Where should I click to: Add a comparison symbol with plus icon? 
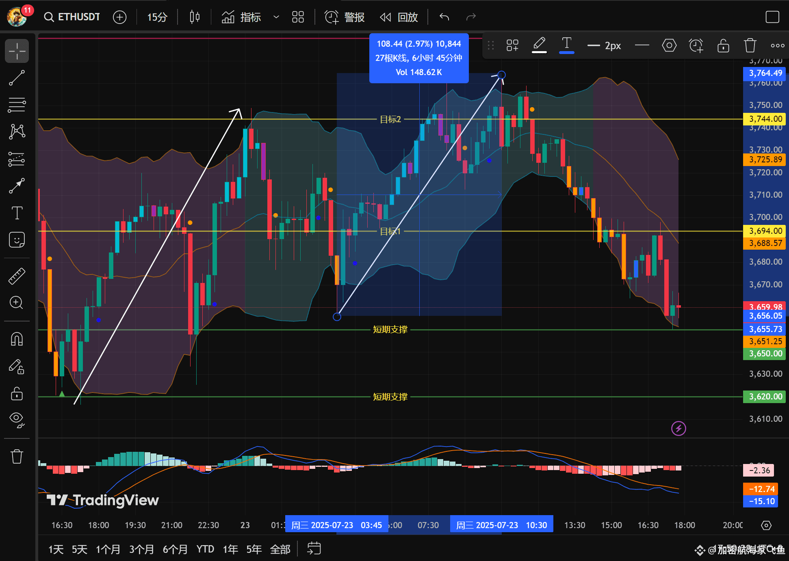(x=119, y=17)
